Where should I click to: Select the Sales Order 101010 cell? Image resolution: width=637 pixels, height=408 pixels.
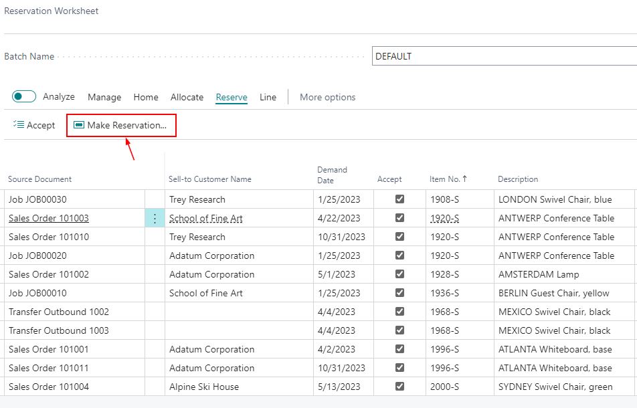[75, 237]
